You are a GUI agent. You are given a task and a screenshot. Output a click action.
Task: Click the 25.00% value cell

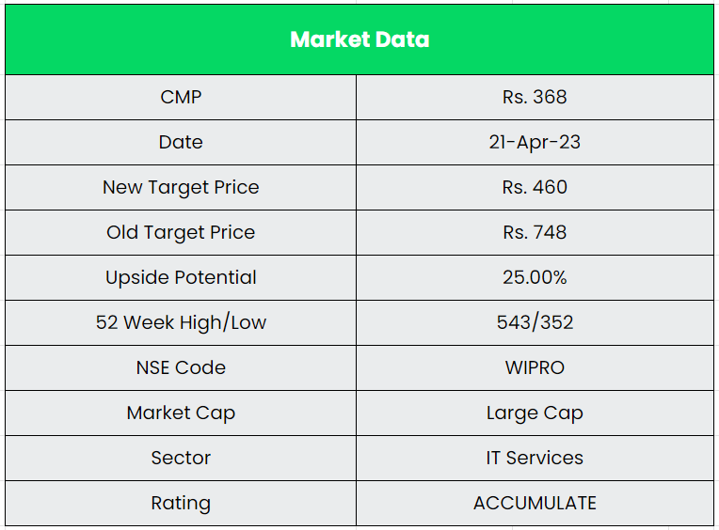coord(535,277)
